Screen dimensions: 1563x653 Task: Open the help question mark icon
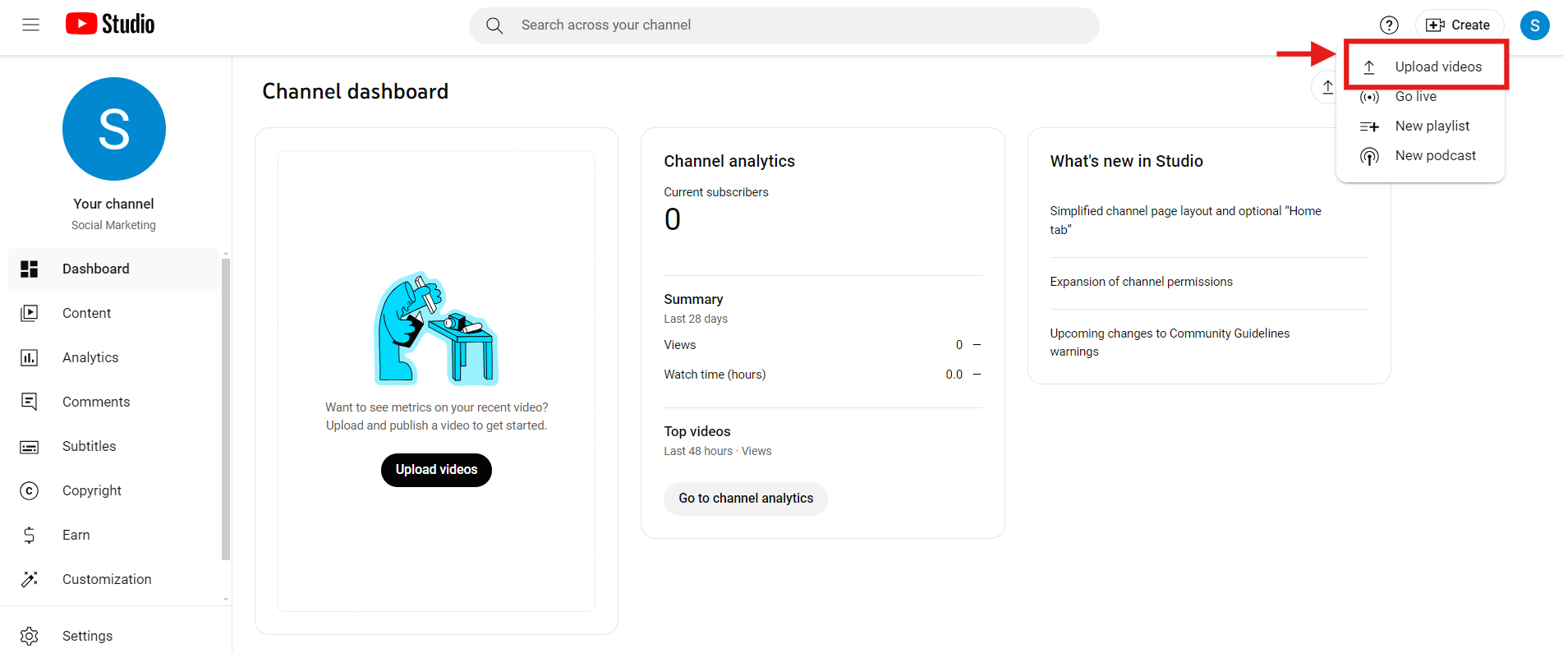(1389, 25)
